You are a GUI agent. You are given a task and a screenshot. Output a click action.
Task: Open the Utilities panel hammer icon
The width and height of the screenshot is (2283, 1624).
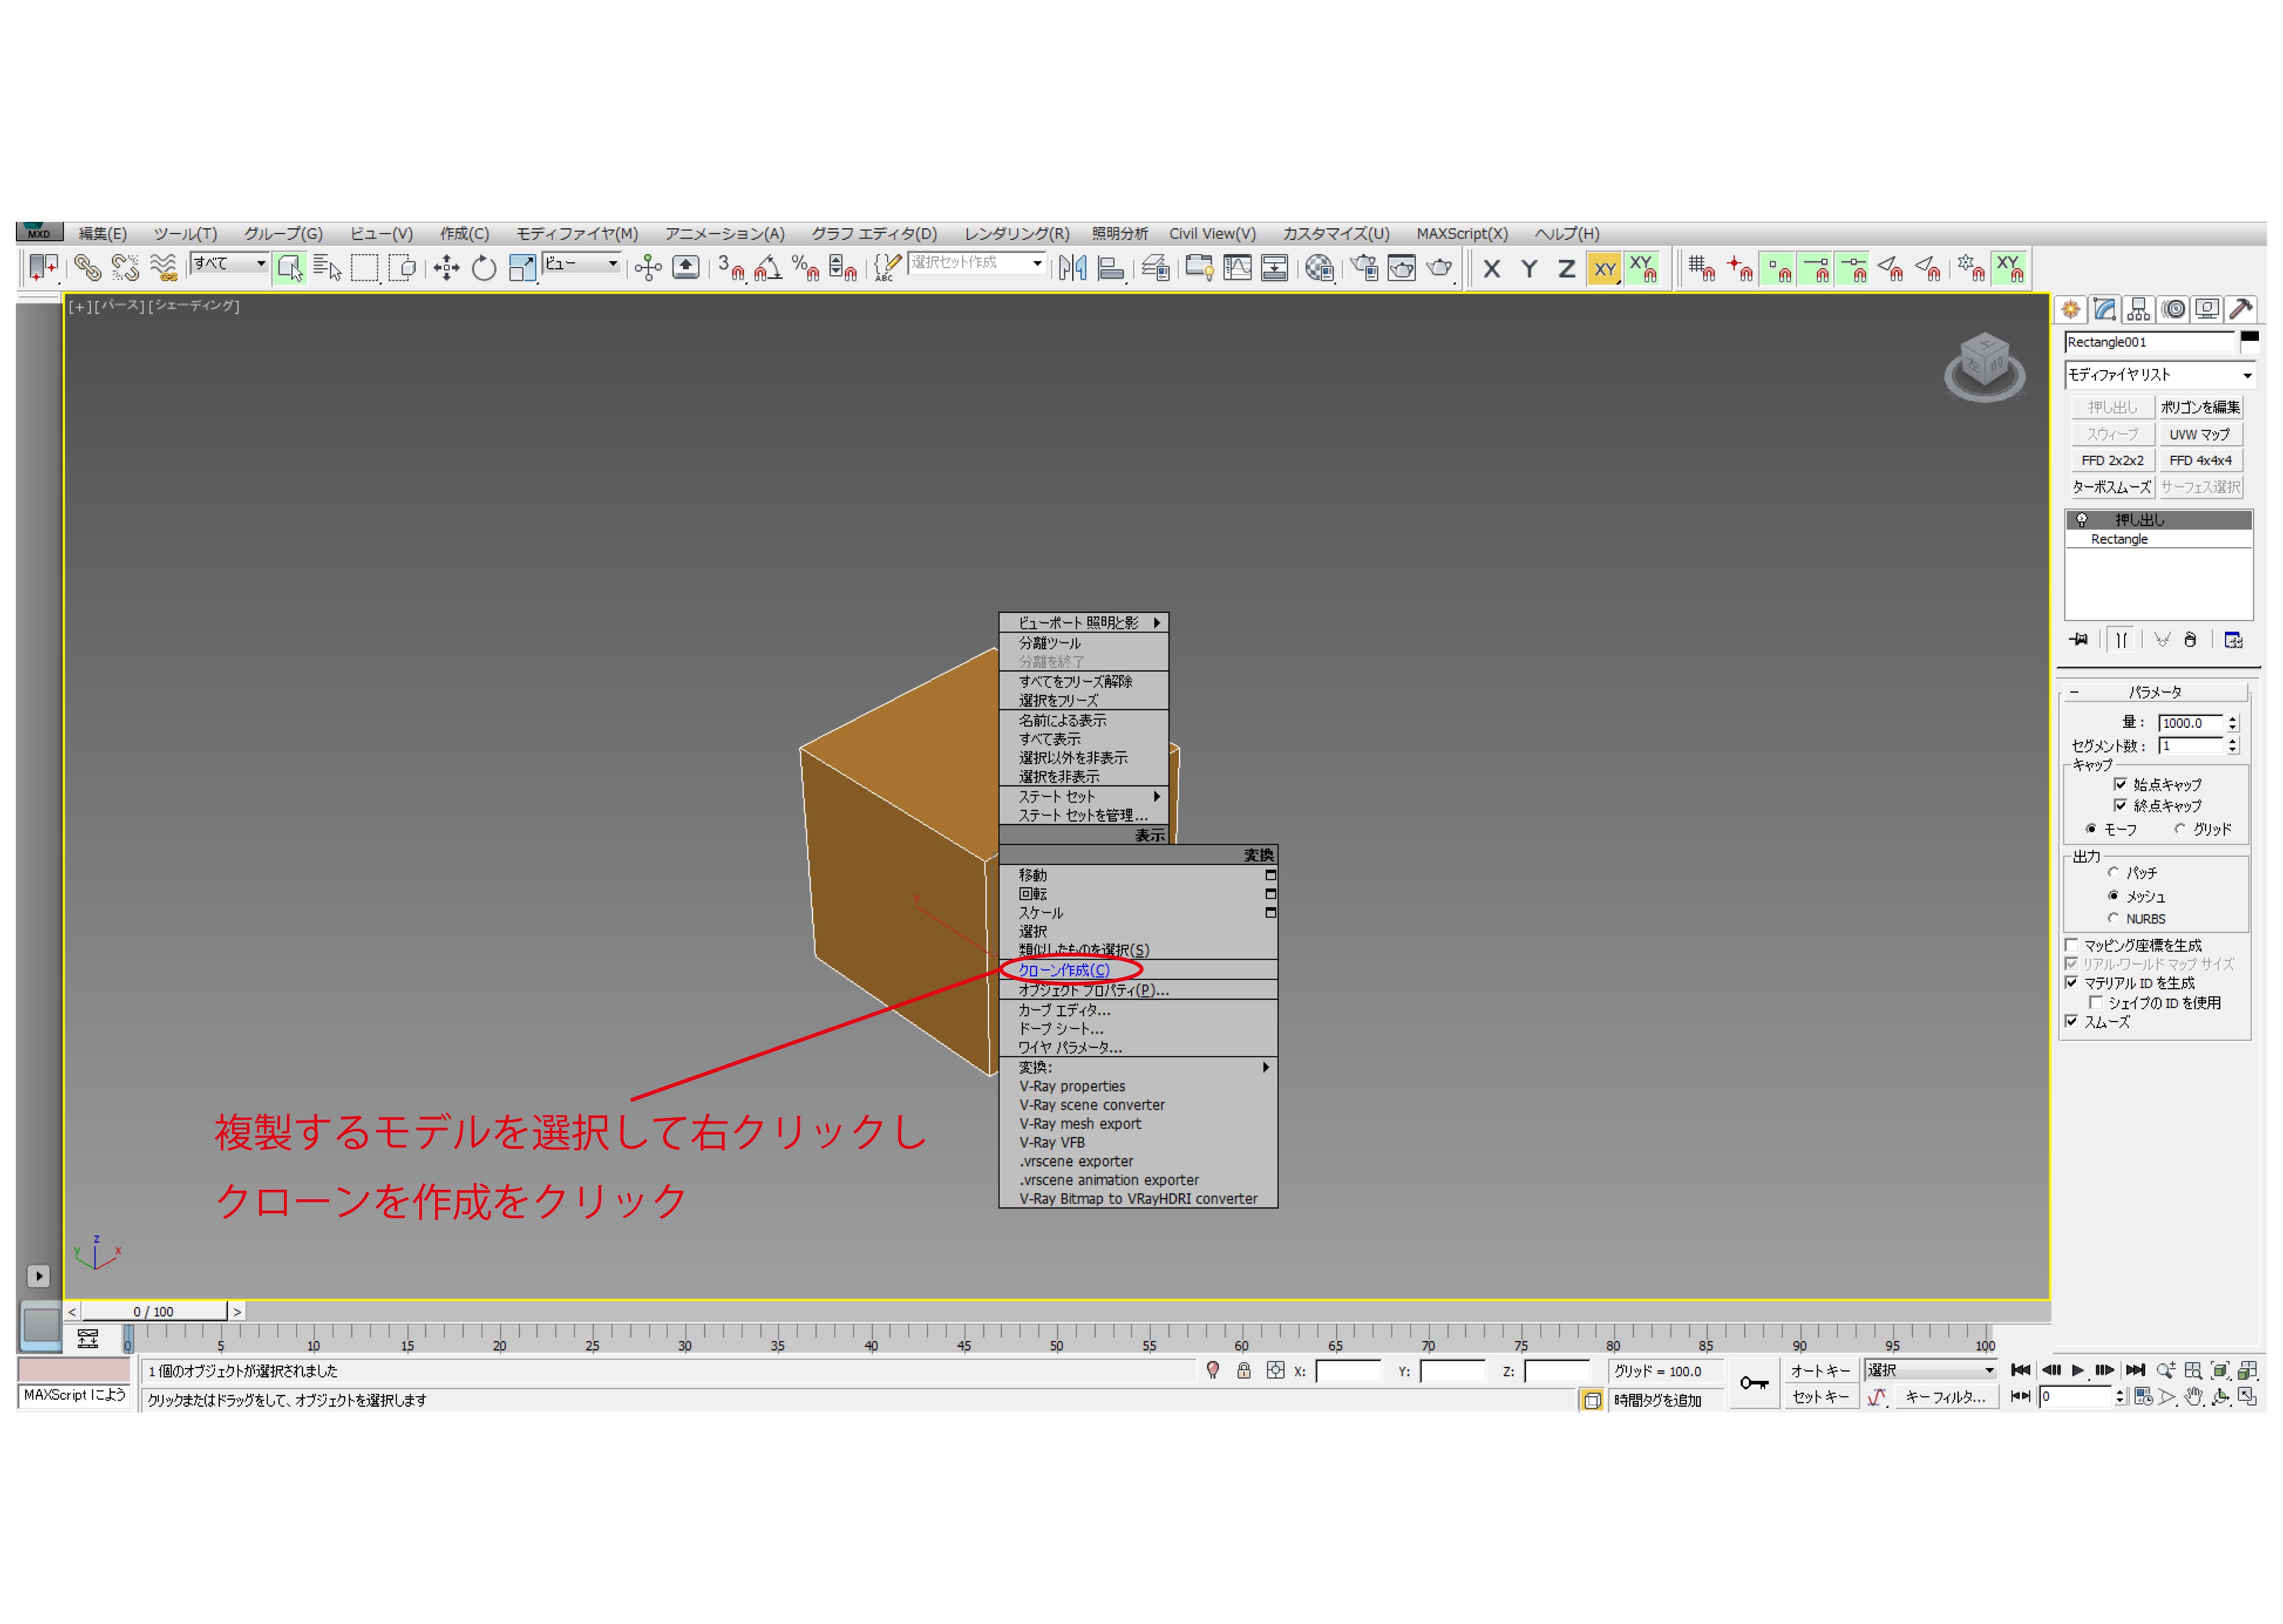click(x=2240, y=309)
